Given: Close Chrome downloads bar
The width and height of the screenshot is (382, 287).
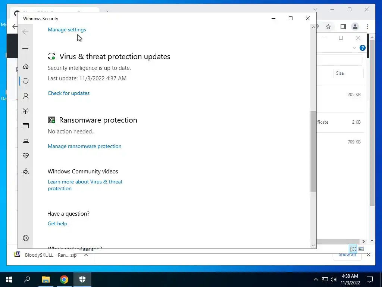Looking at the screenshot, I should [369, 254].
